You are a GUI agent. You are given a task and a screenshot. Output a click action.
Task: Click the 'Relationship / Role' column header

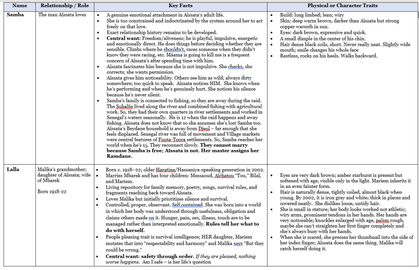click(65, 6)
